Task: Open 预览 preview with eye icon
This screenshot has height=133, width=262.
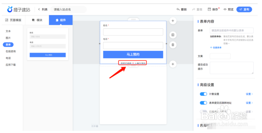Action: pos(228,9)
